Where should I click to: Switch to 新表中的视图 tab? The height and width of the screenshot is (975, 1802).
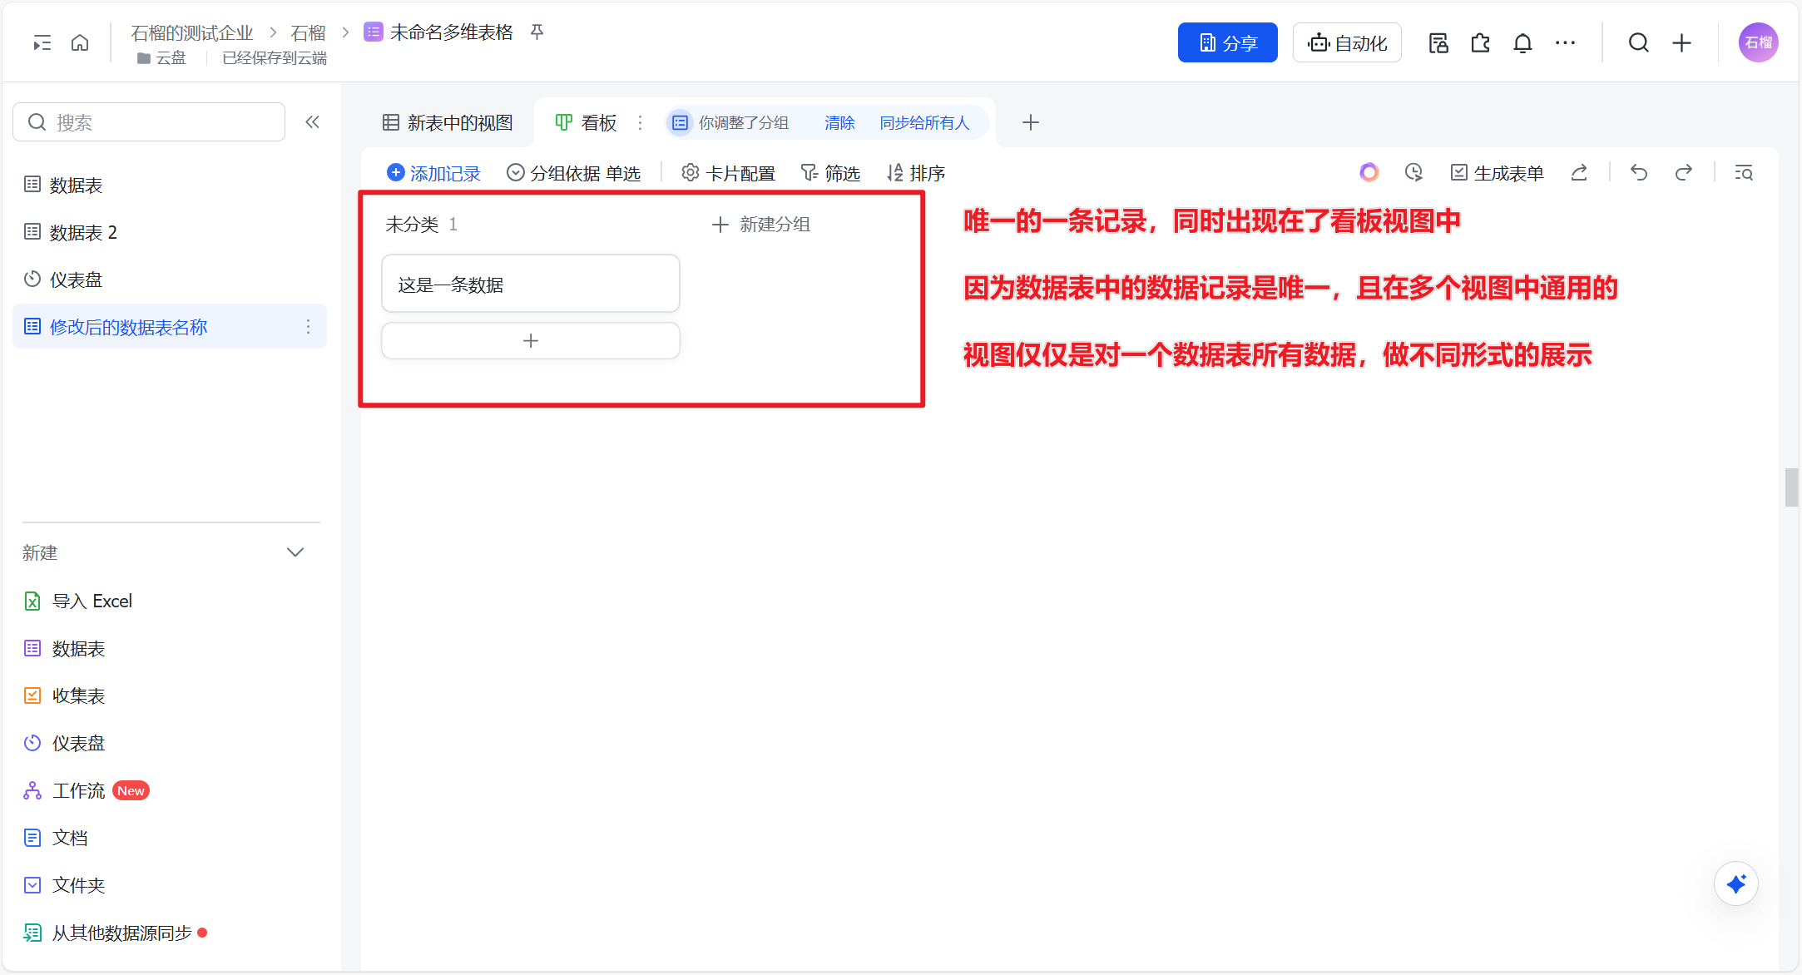pos(448,123)
